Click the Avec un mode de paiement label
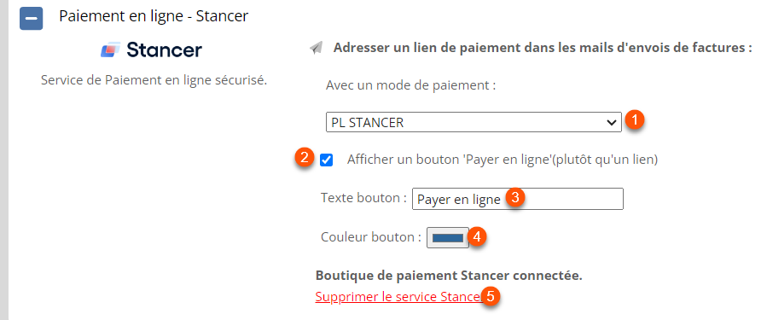Image resolution: width=767 pixels, height=320 pixels. tap(411, 85)
